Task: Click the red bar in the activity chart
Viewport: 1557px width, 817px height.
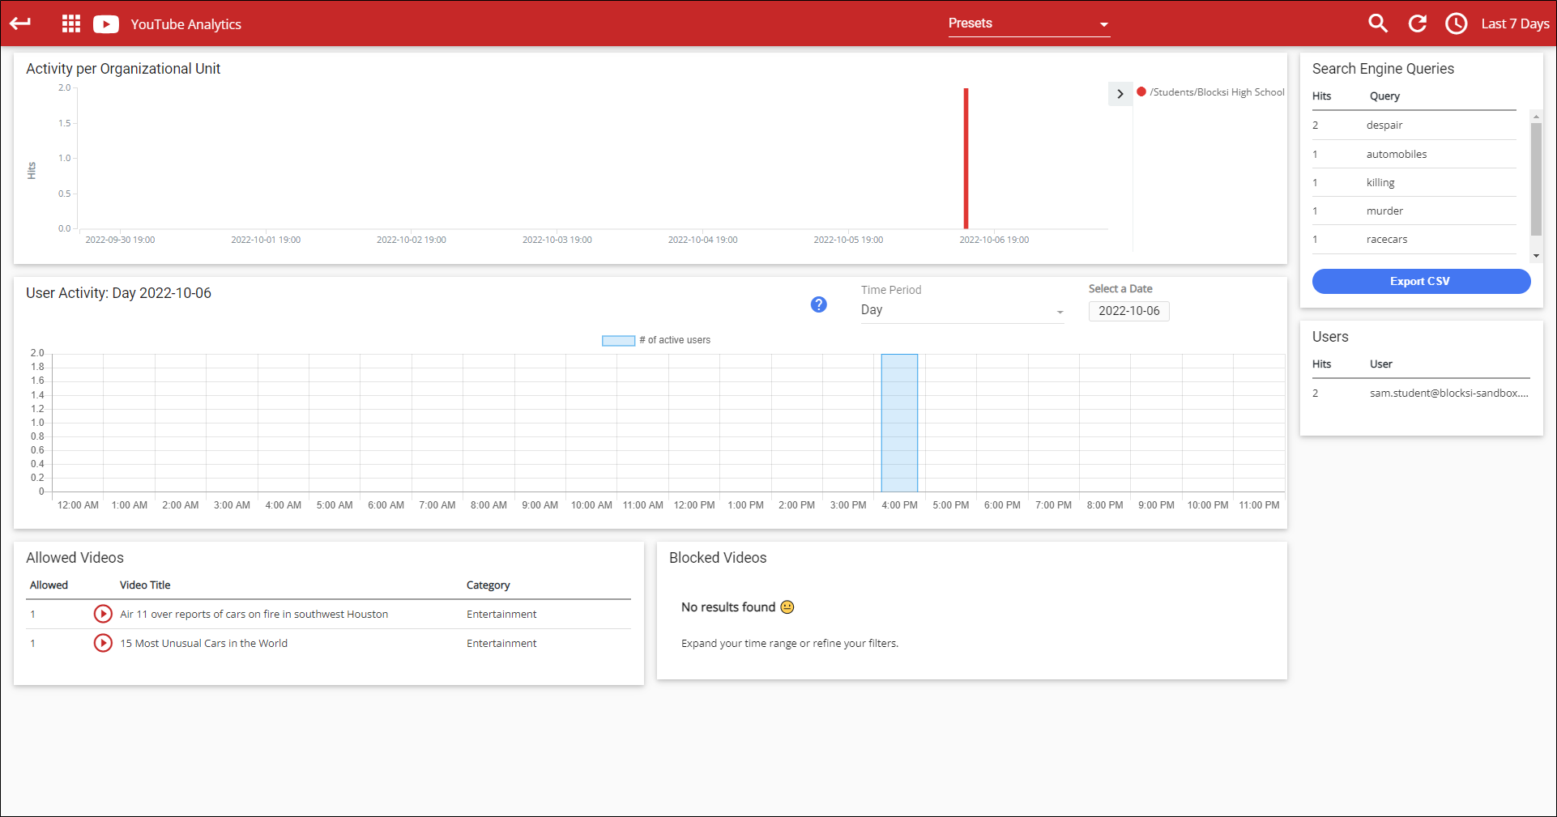Action: (966, 158)
